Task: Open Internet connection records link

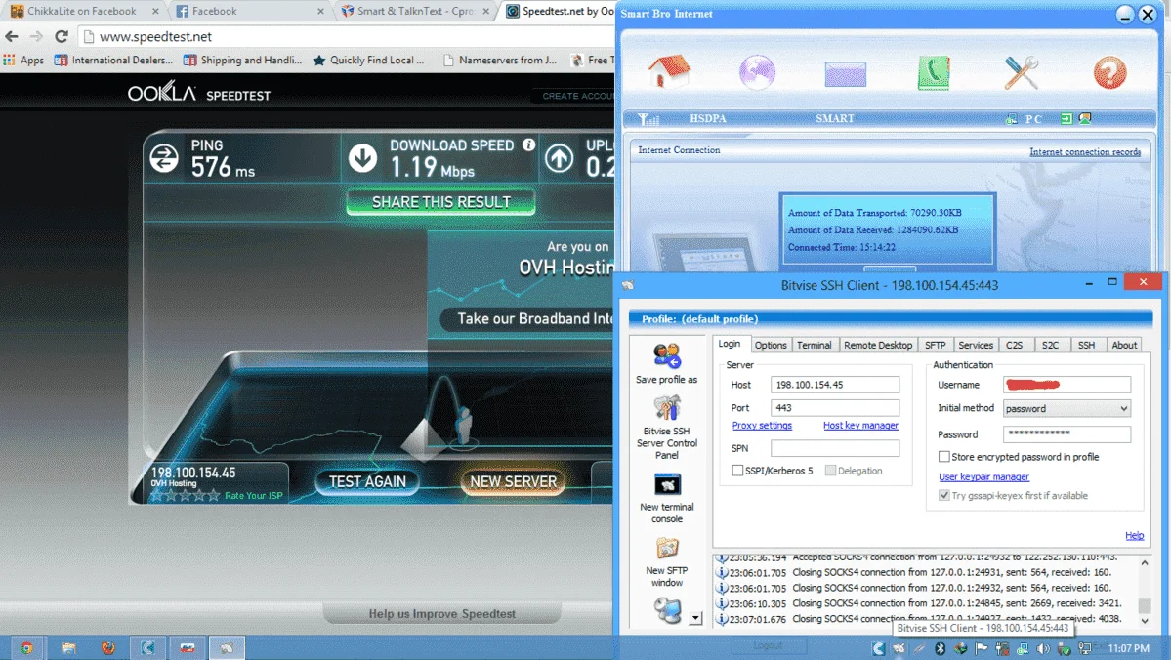Action: click(x=1085, y=151)
